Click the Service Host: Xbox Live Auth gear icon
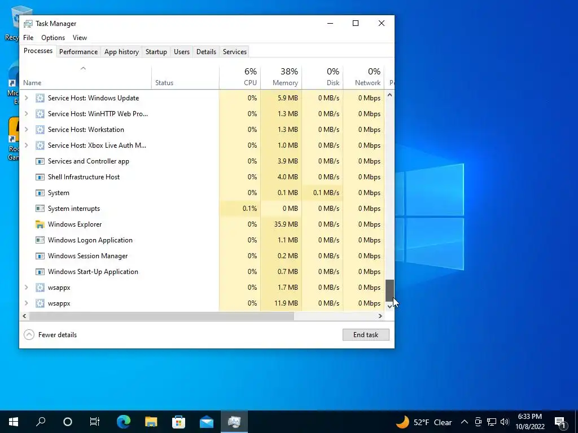Screen dimensions: 578x433 click(x=40, y=145)
